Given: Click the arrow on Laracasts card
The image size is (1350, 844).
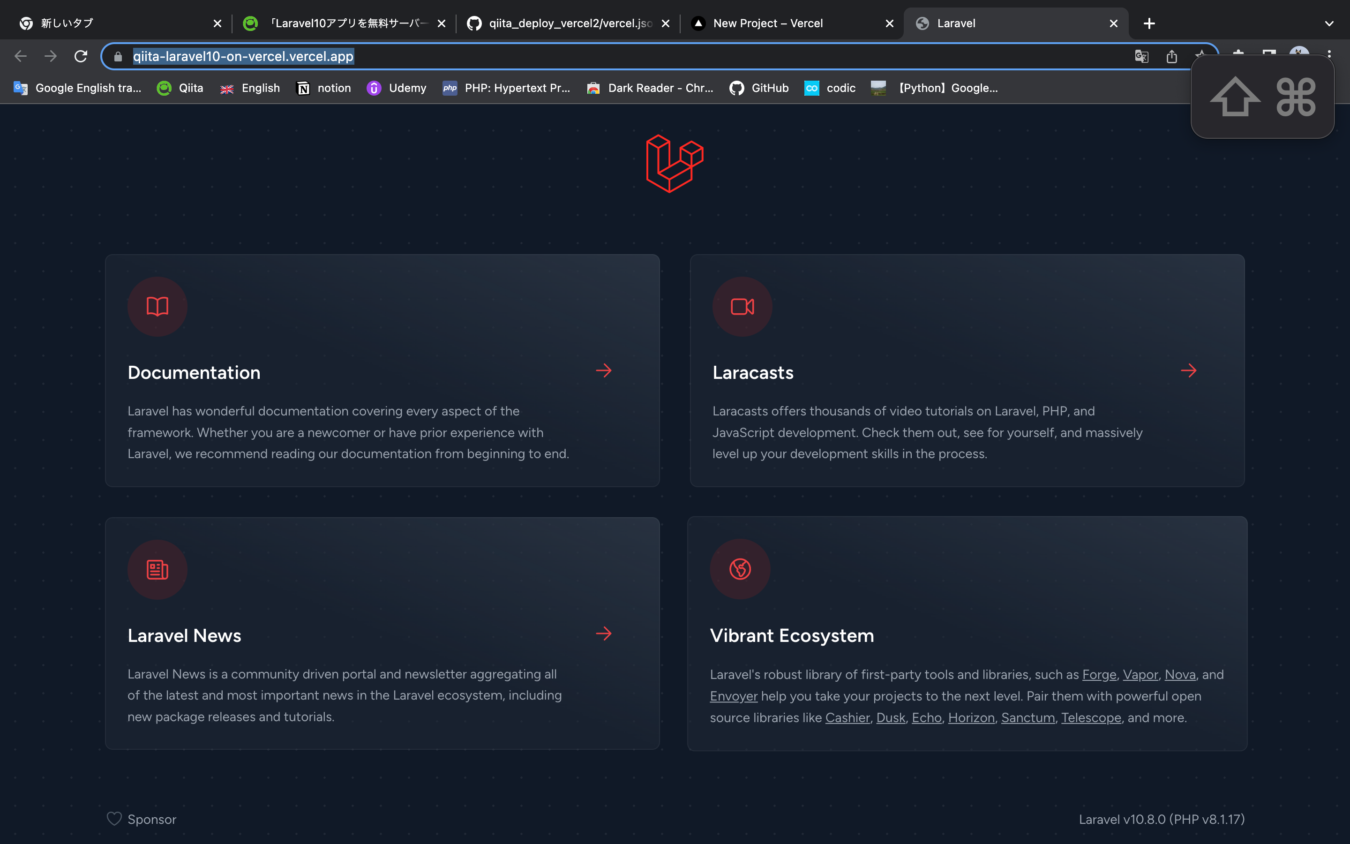Looking at the screenshot, I should 1189,370.
